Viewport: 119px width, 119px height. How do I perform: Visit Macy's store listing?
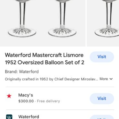(x=102, y=98)
